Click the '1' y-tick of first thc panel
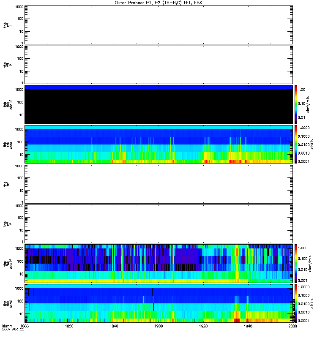 [22, 202]
